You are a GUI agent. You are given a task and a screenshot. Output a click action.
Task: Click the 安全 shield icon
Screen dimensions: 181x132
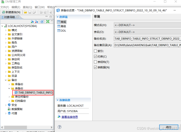coord(9,105)
